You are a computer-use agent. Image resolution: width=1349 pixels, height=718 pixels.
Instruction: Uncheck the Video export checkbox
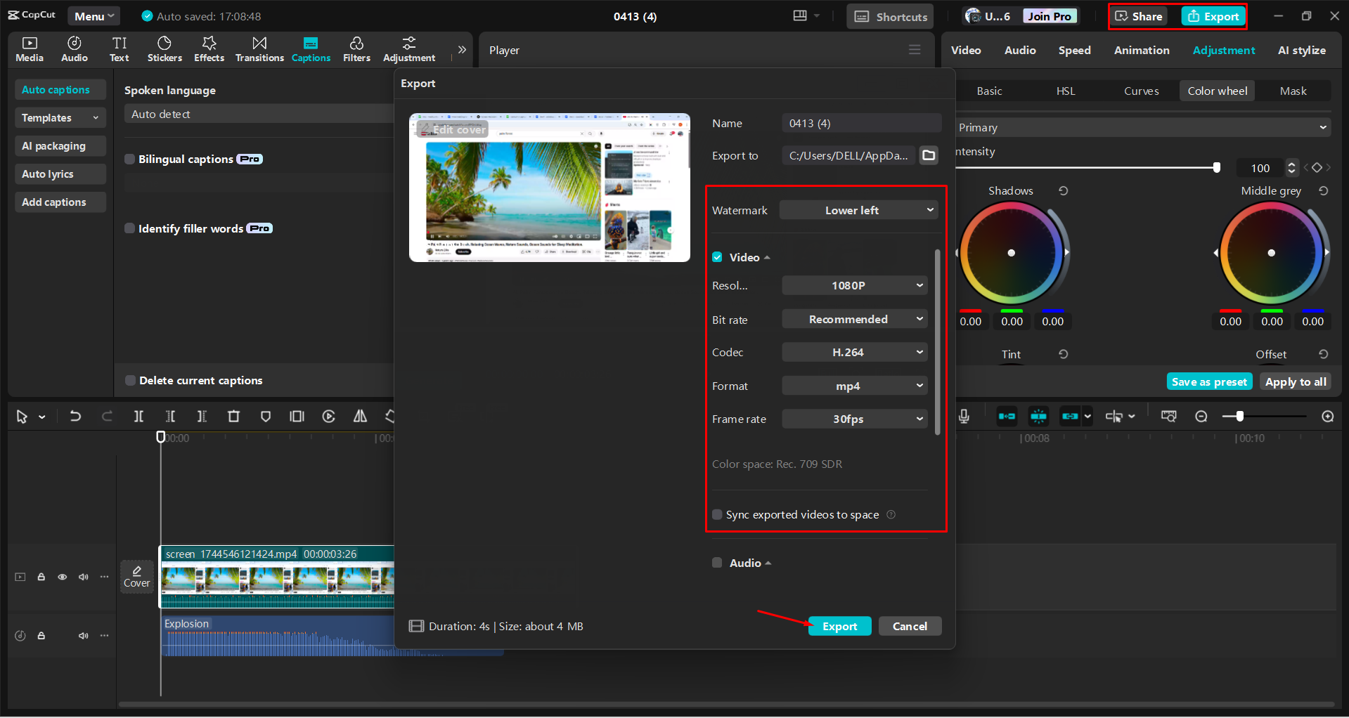point(717,257)
